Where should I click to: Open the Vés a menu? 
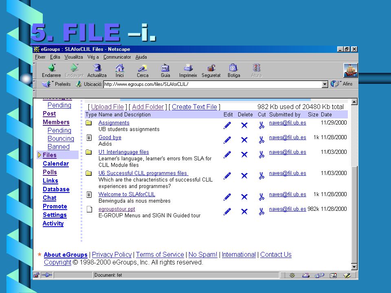click(x=93, y=57)
